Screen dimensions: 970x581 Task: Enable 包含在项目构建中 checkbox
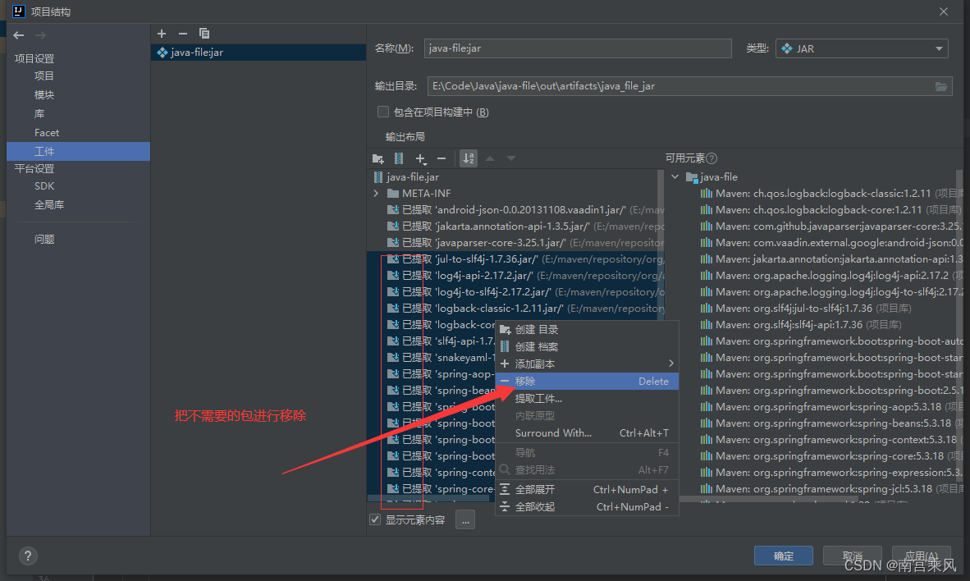[383, 112]
